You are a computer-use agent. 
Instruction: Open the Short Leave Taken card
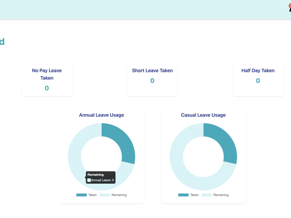pyautogui.click(x=152, y=80)
